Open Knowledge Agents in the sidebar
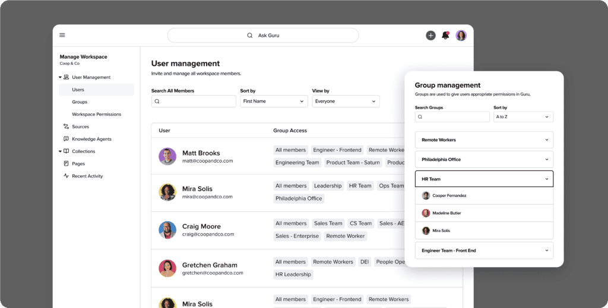The height and width of the screenshot is (308, 608). pos(91,139)
